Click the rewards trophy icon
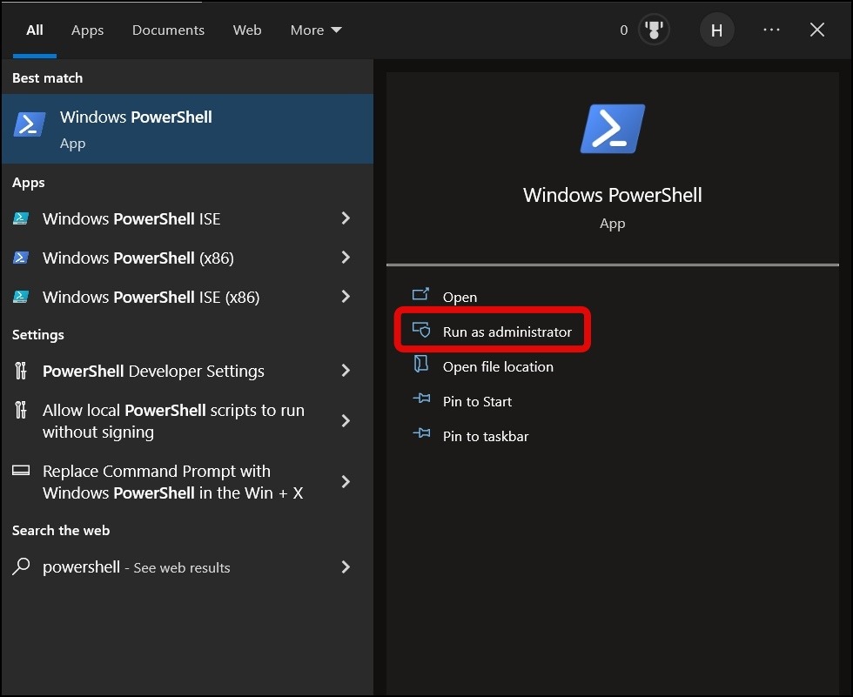This screenshot has height=697, width=853. [x=653, y=30]
